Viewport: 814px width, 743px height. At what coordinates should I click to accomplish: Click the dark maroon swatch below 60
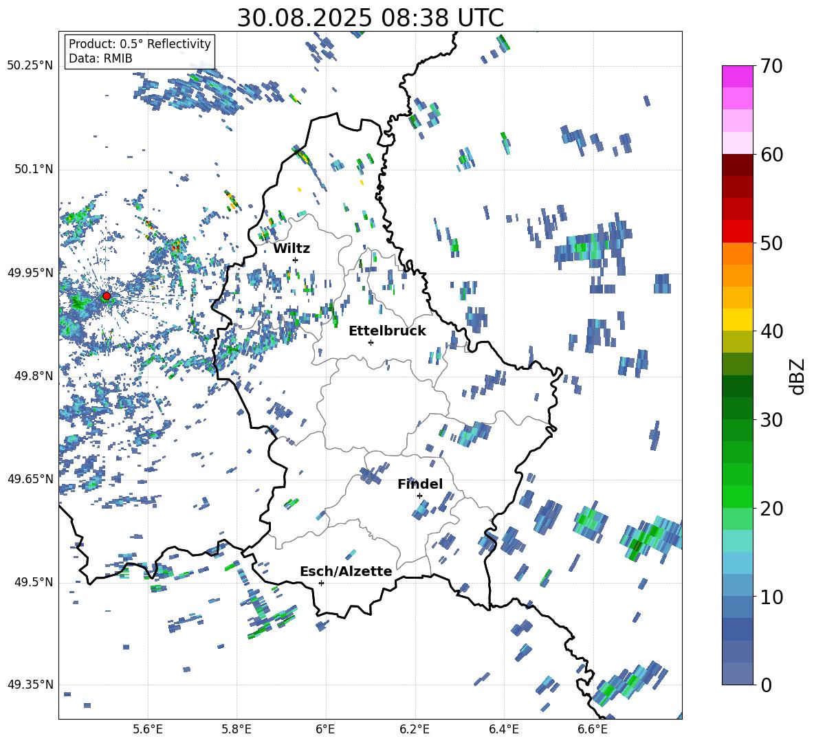click(737, 165)
